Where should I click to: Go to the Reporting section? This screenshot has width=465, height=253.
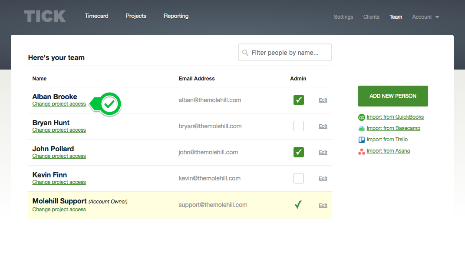pos(176,16)
